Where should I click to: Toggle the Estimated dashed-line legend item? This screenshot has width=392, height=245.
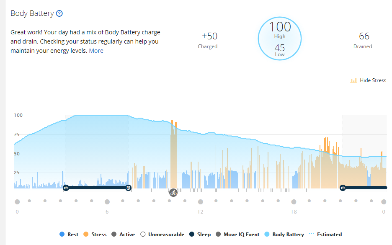(325, 234)
